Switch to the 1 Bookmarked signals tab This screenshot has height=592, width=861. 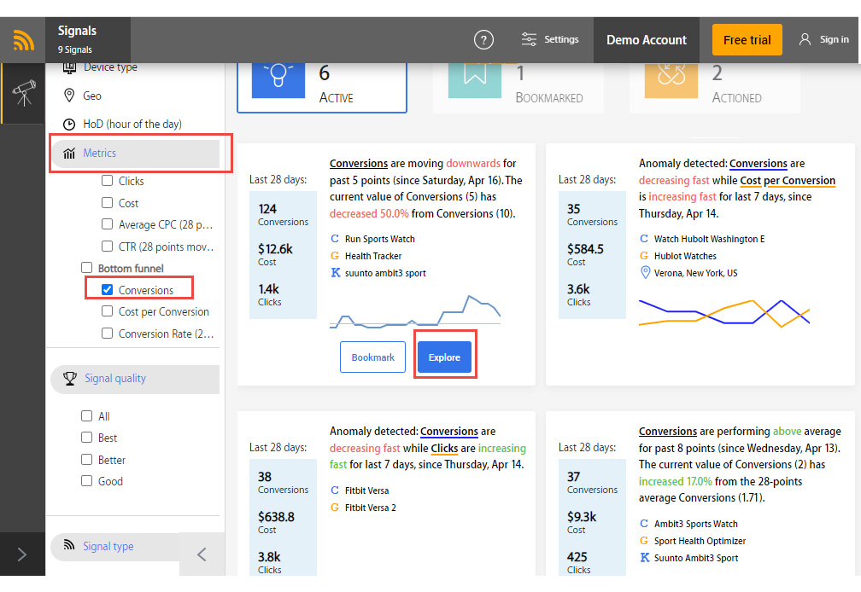point(518,88)
